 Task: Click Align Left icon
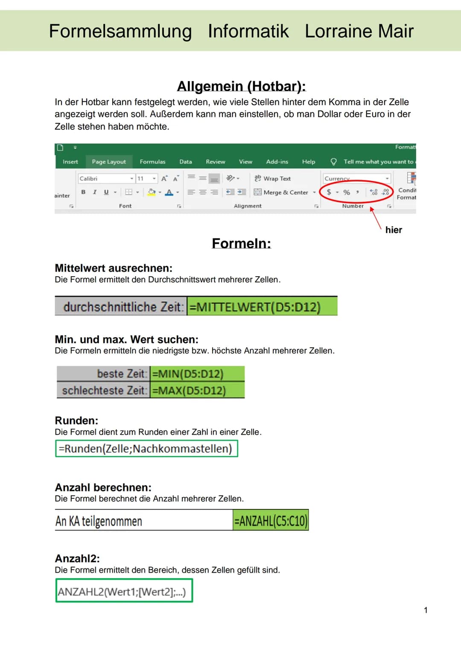point(192,192)
